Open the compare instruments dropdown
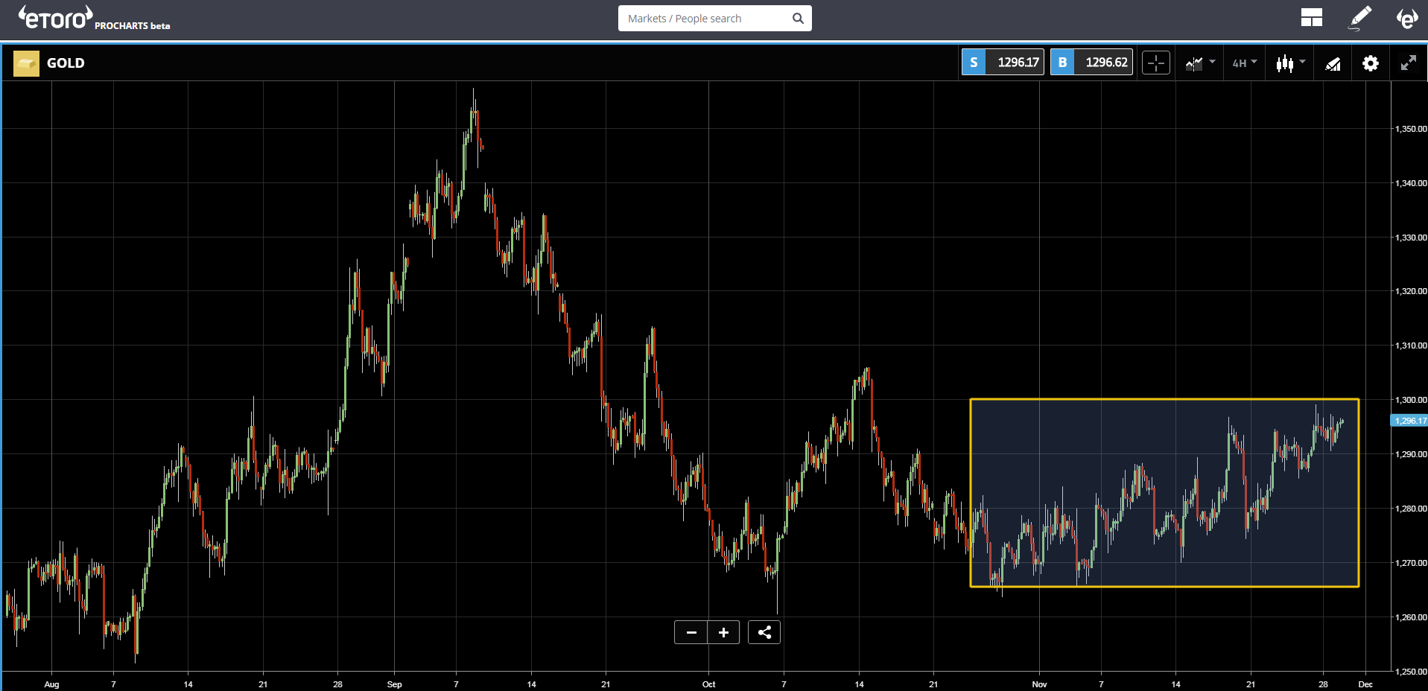The height and width of the screenshot is (691, 1428). [1200, 63]
